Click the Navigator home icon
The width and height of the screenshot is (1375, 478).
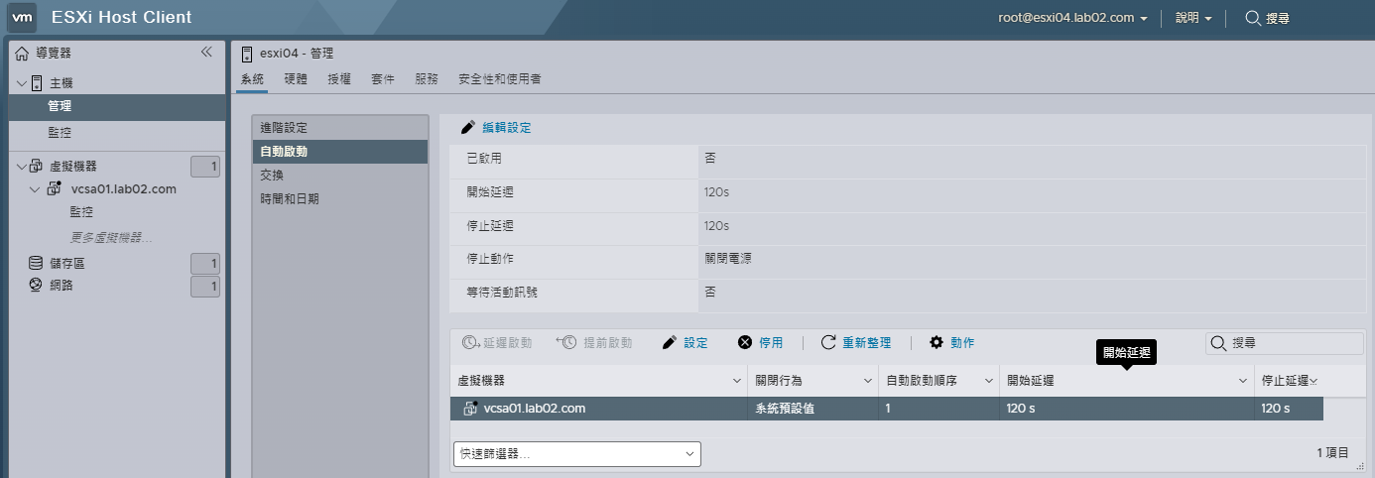pyautogui.click(x=23, y=53)
